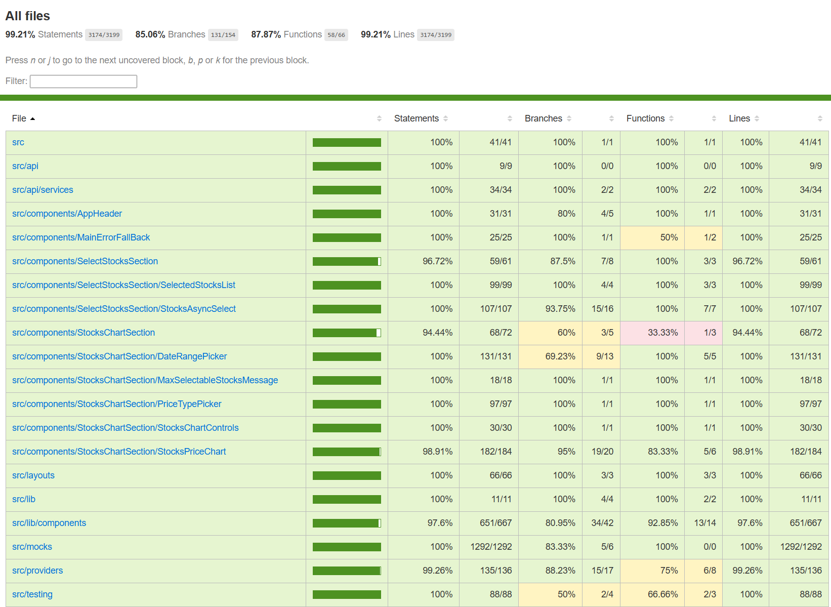Sort by Branches percentage column header
Screen dimensions: 831x607
pyautogui.click(x=548, y=118)
